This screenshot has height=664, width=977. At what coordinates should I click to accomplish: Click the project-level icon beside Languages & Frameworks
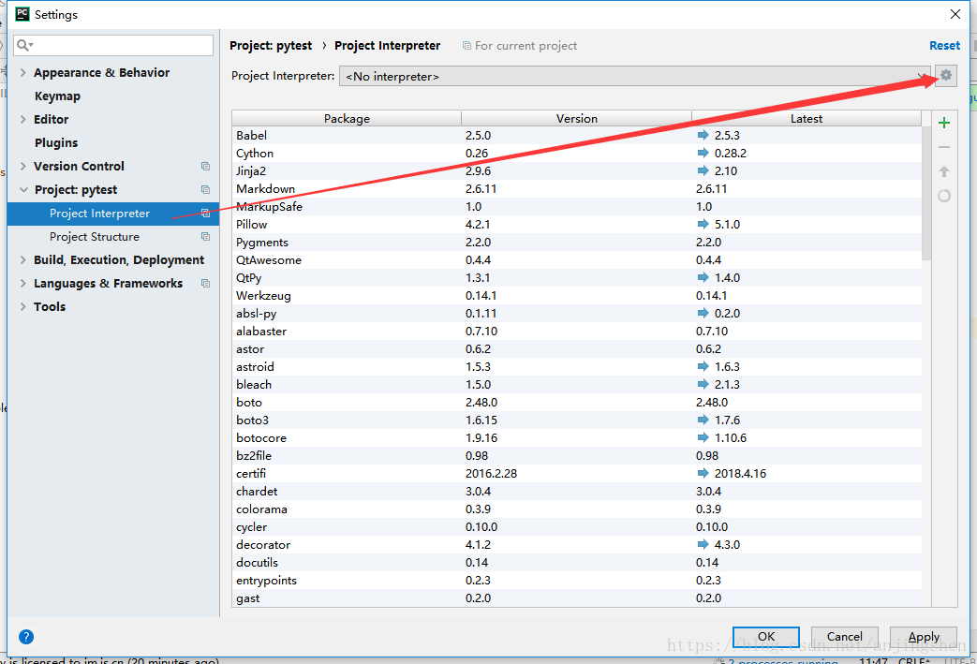click(206, 284)
